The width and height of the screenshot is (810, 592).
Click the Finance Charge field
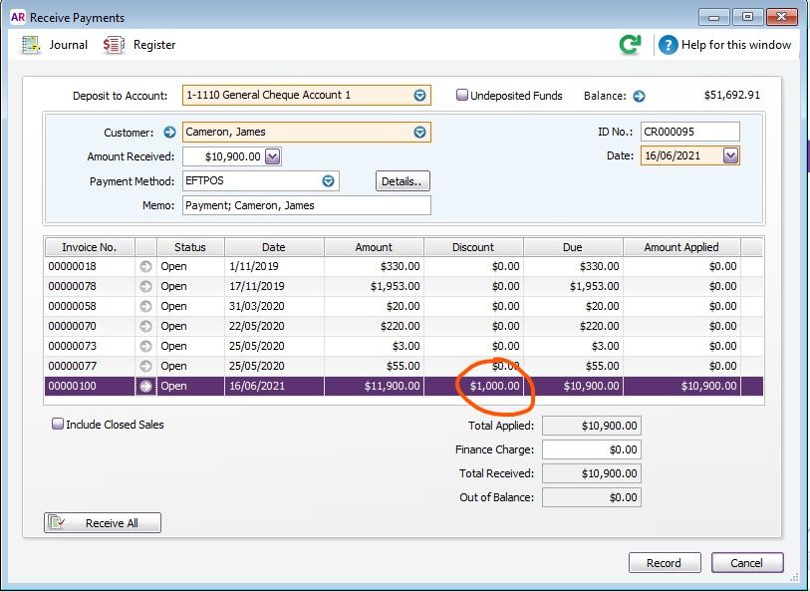[591, 449]
